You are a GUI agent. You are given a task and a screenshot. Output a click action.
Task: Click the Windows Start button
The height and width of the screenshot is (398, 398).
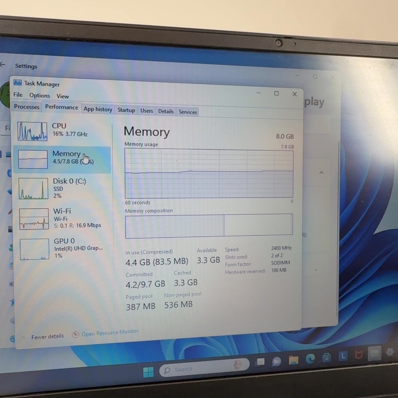click(148, 372)
